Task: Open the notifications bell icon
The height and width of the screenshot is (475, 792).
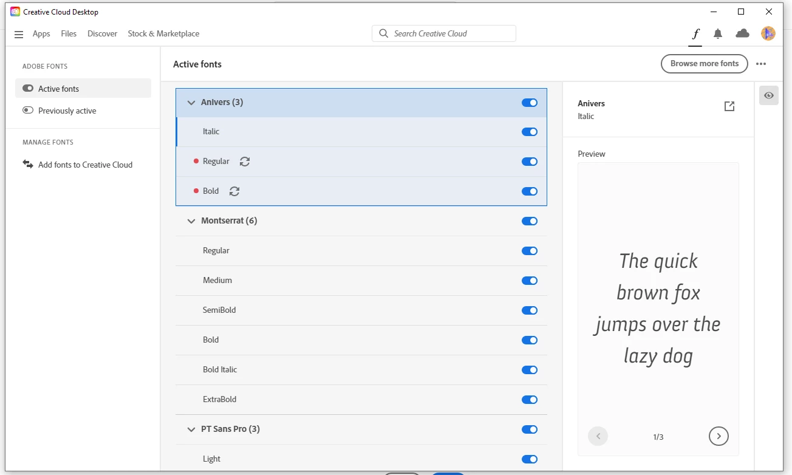Action: point(718,34)
